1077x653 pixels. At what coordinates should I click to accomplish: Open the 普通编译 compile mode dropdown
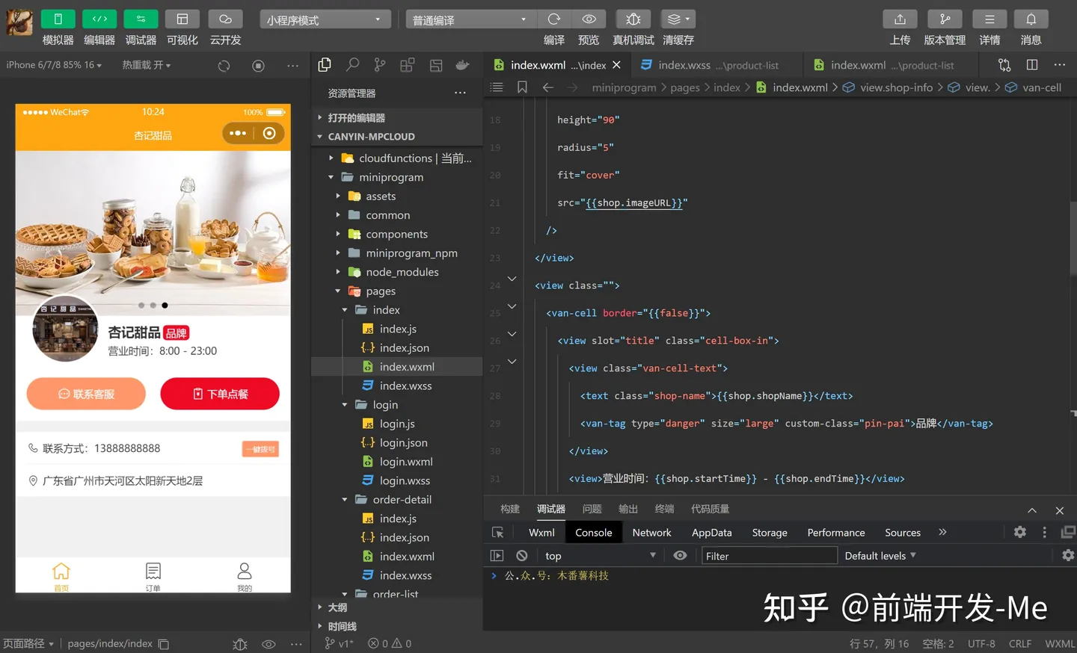pyautogui.click(x=471, y=19)
